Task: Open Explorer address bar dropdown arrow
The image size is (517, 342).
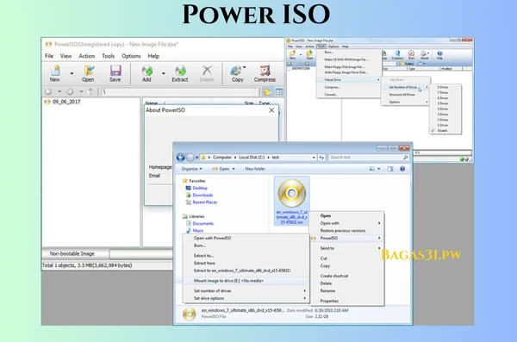Action: pyautogui.click(x=314, y=158)
